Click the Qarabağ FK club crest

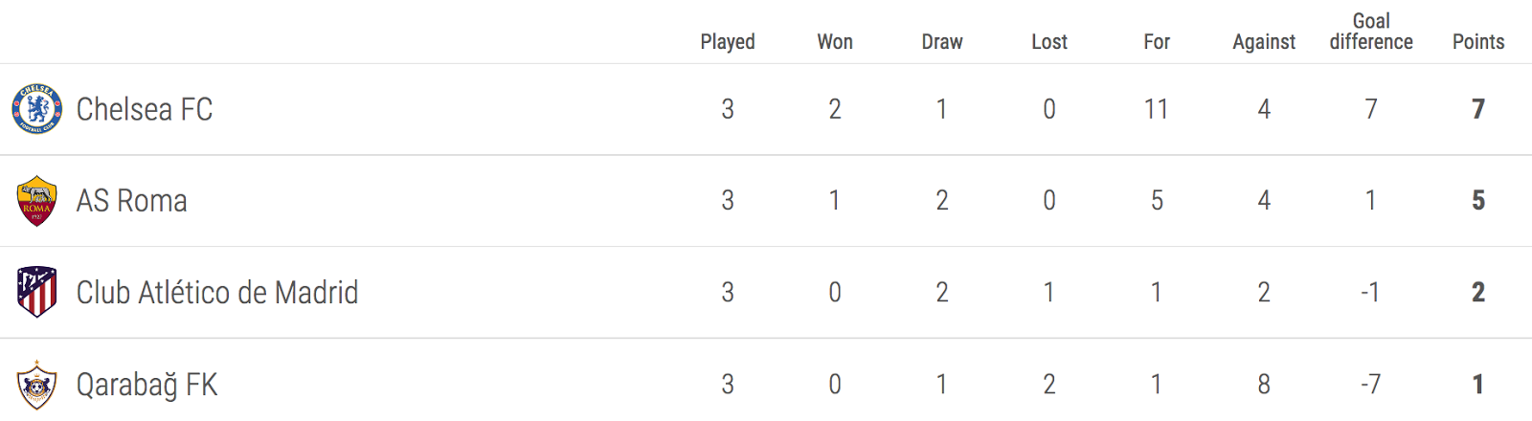coord(37,385)
